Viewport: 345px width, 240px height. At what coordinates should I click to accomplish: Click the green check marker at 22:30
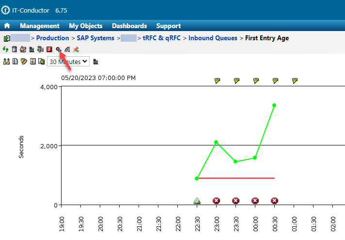(197, 201)
